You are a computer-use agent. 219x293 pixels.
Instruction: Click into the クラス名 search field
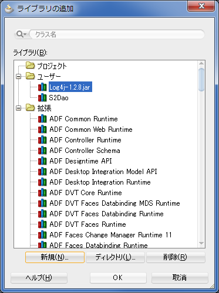click(x=117, y=35)
